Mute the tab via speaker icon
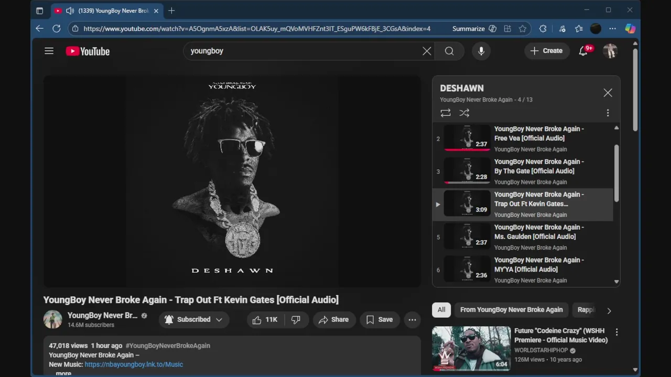Viewport: 671px width, 377px height. pos(70,10)
